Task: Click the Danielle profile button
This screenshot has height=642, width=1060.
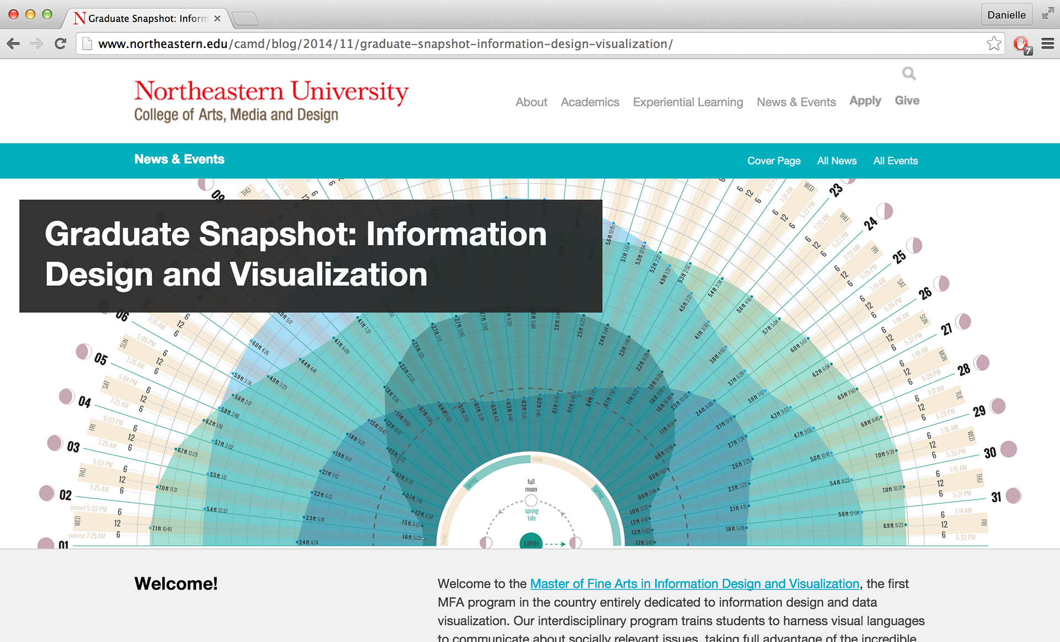Action: (x=1006, y=15)
